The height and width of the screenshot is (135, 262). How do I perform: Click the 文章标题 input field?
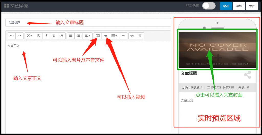pyautogui.click(x=88, y=23)
